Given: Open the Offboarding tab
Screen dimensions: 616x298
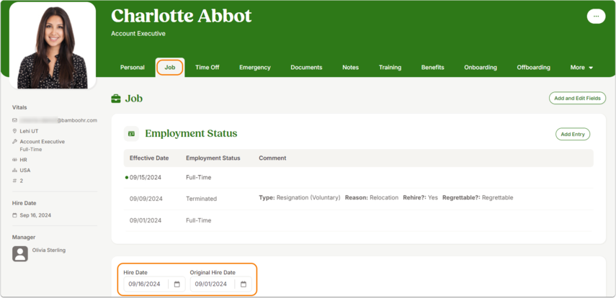Looking at the screenshot, I should click(x=533, y=68).
